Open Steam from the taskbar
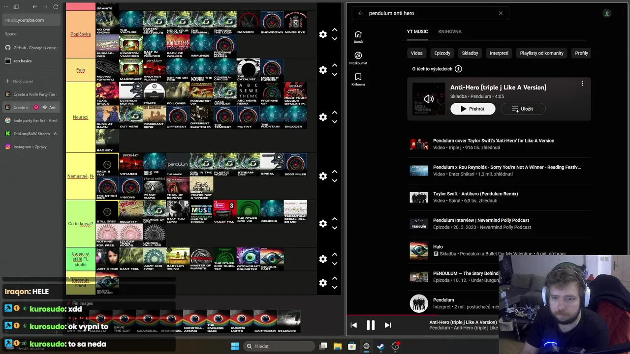 [380, 346]
